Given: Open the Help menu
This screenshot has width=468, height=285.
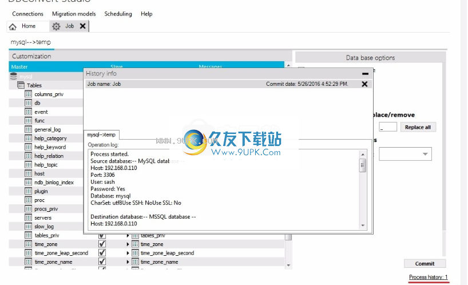Looking at the screenshot, I should click(x=146, y=14).
